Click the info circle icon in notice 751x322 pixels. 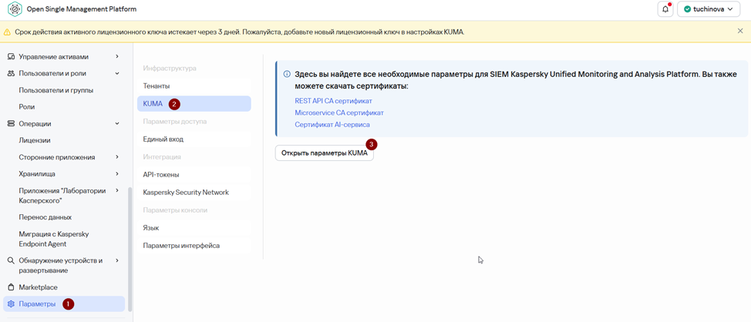pos(287,74)
